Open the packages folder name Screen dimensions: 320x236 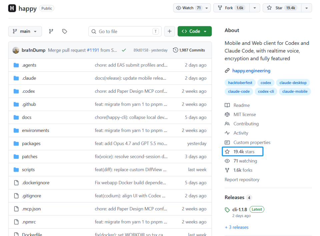31,144
